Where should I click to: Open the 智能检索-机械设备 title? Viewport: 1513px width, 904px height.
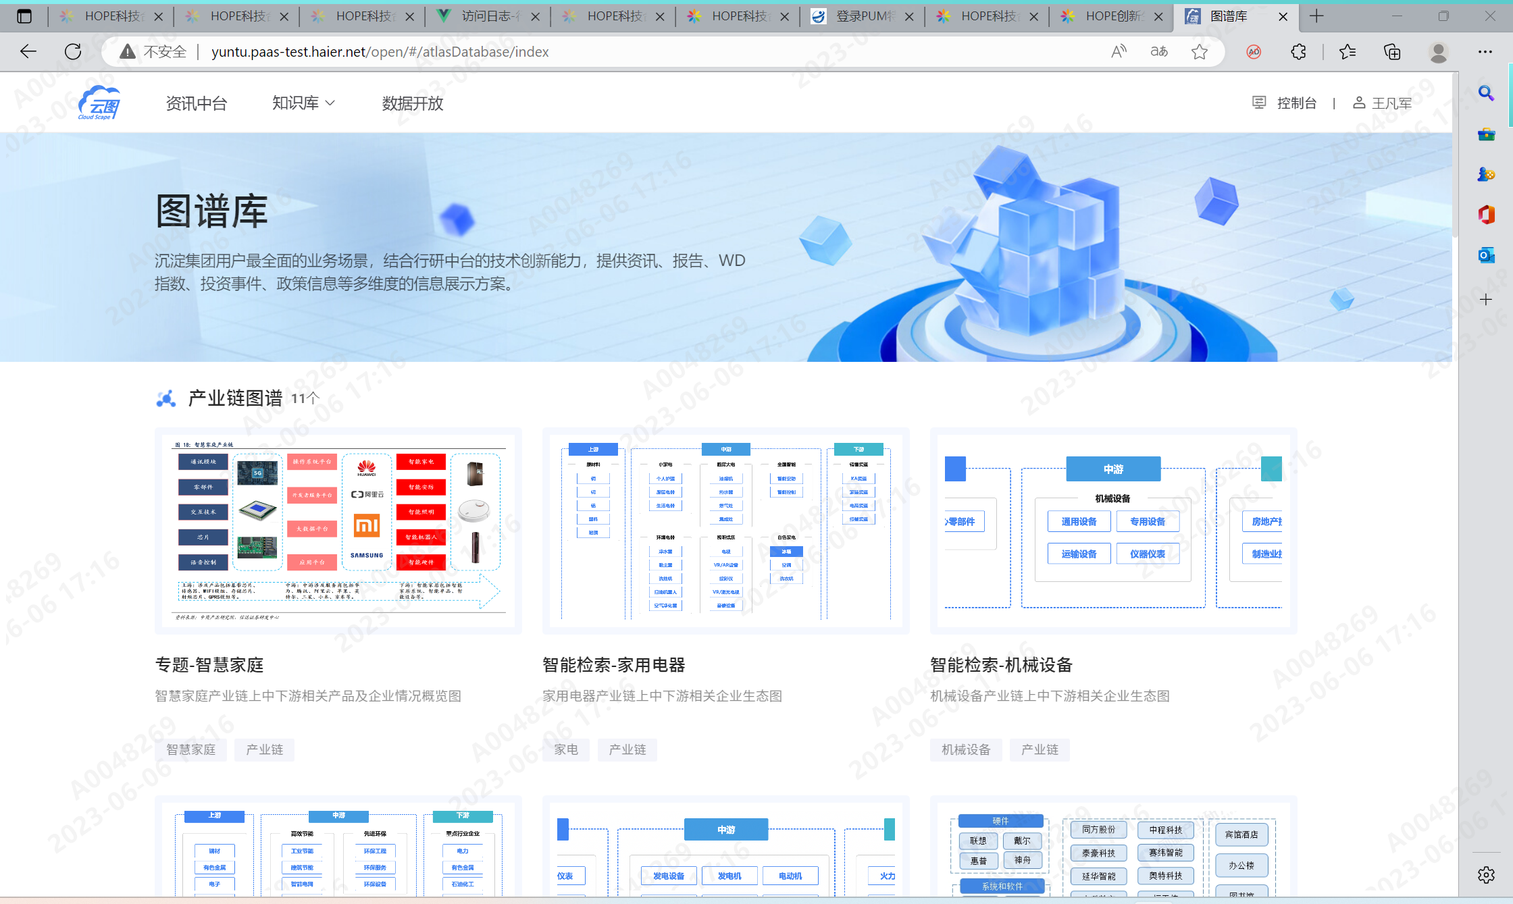click(x=1001, y=665)
